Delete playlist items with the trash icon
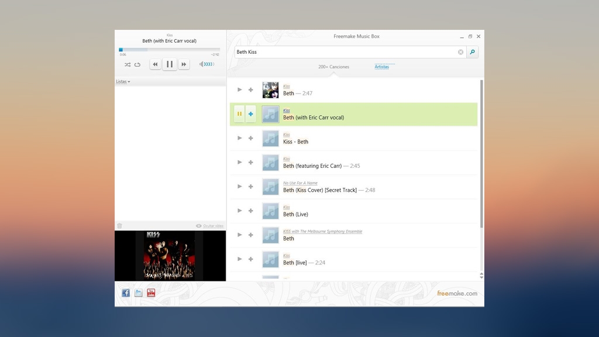Screen dimensions: 599x337 pos(119,226)
